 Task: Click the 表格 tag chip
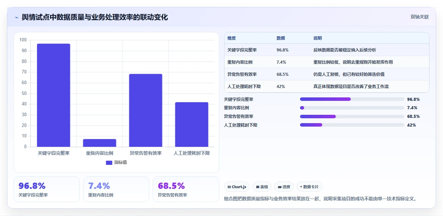click(262, 187)
